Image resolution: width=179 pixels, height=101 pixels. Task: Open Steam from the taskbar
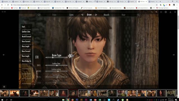(118, 100)
